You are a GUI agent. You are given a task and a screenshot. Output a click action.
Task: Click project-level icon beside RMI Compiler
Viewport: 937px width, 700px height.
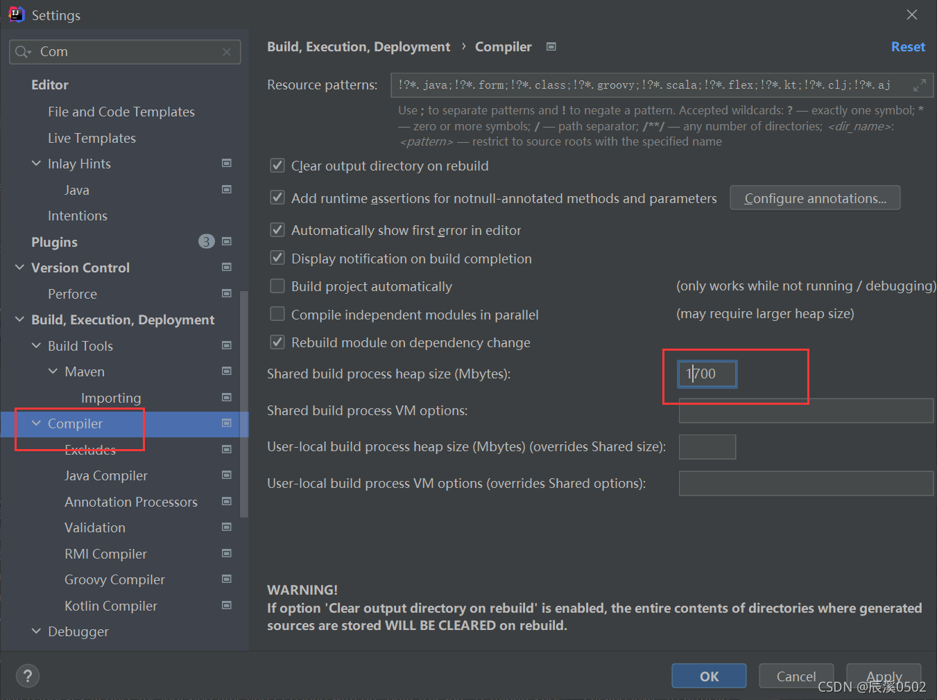click(x=226, y=553)
